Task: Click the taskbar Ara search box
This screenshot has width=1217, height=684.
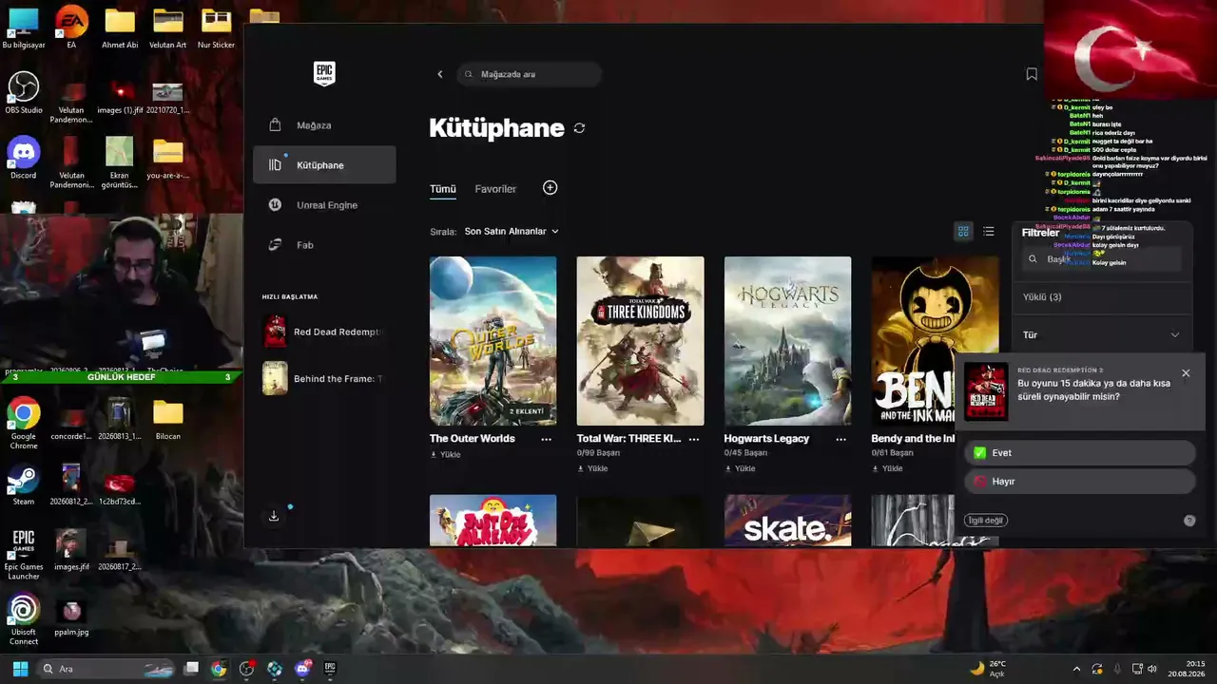Action: [106, 669]
